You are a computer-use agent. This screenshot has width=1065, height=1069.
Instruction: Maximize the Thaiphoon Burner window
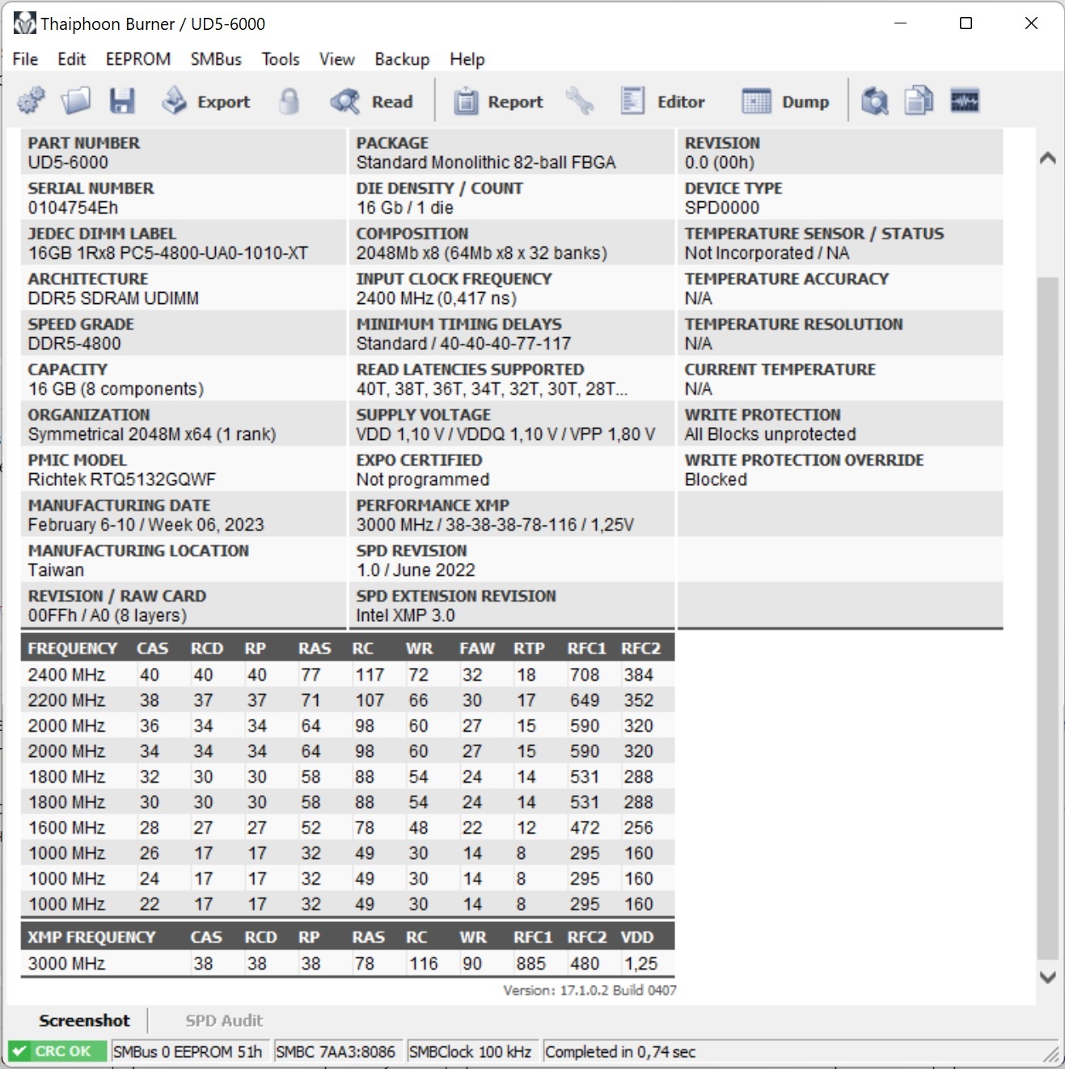(966, 23)
